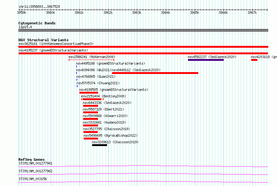
Task: Open variant nsv6443336 (Sedlazeck2020)
Action: pos(107,103)
